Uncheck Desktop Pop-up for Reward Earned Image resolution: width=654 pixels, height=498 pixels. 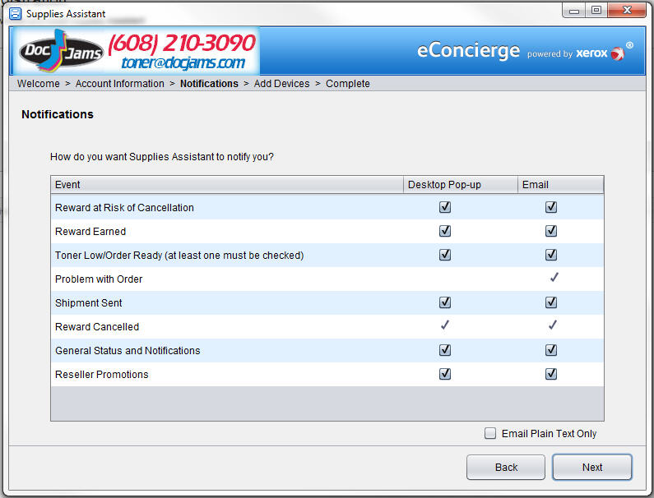pyautogui.click(x=445, y=232)
